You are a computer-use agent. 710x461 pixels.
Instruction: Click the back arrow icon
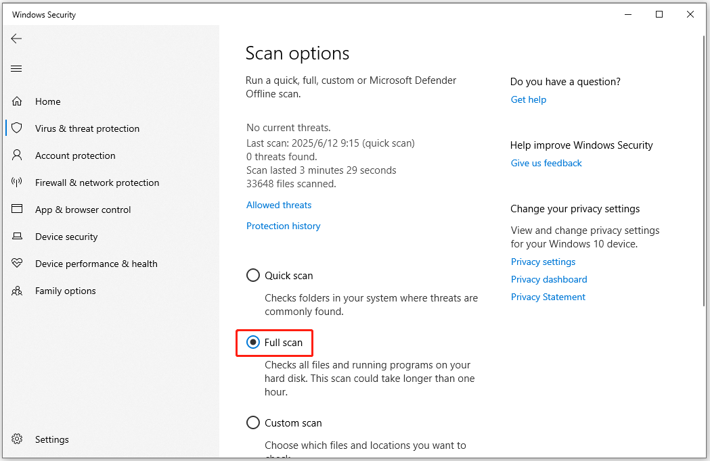coord(16,39)
